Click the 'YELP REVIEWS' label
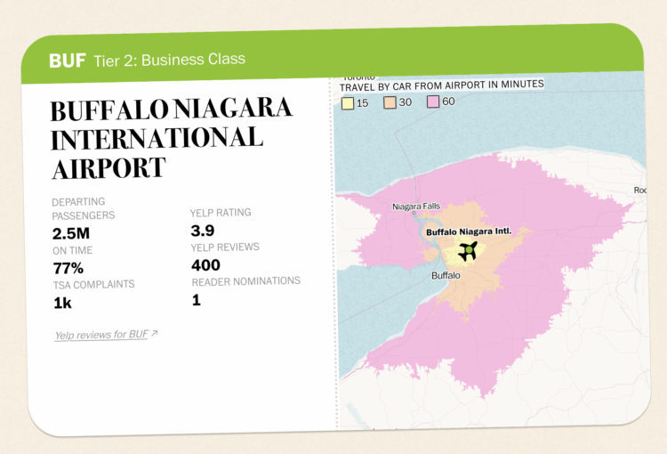 (x=225, y=247)
